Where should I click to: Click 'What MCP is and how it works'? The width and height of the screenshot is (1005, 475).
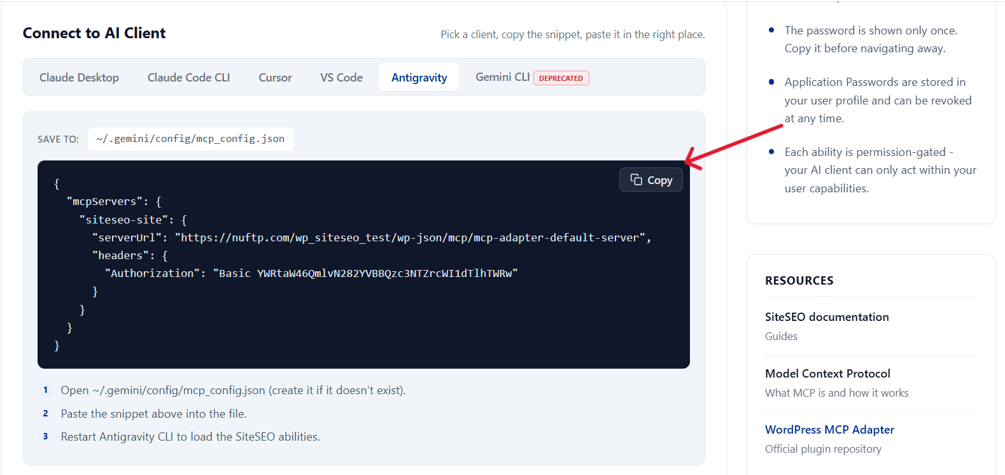tap(836, 393)
